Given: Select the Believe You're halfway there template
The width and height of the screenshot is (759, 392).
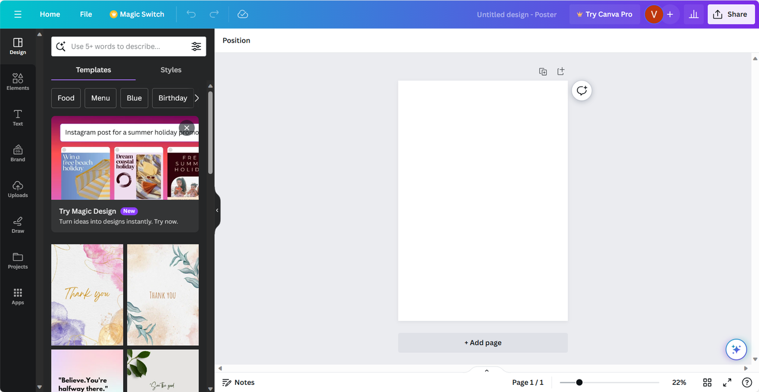Looking at the screenshot, I should point(87,371).
